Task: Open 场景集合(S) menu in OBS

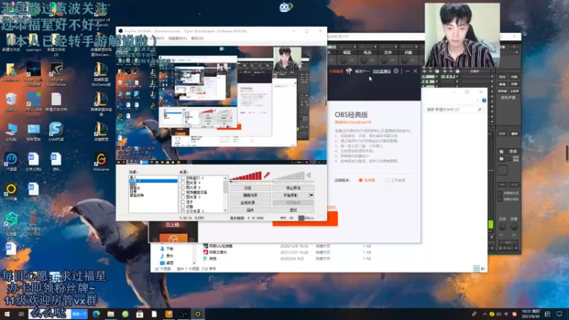Action: pos(177,38)
